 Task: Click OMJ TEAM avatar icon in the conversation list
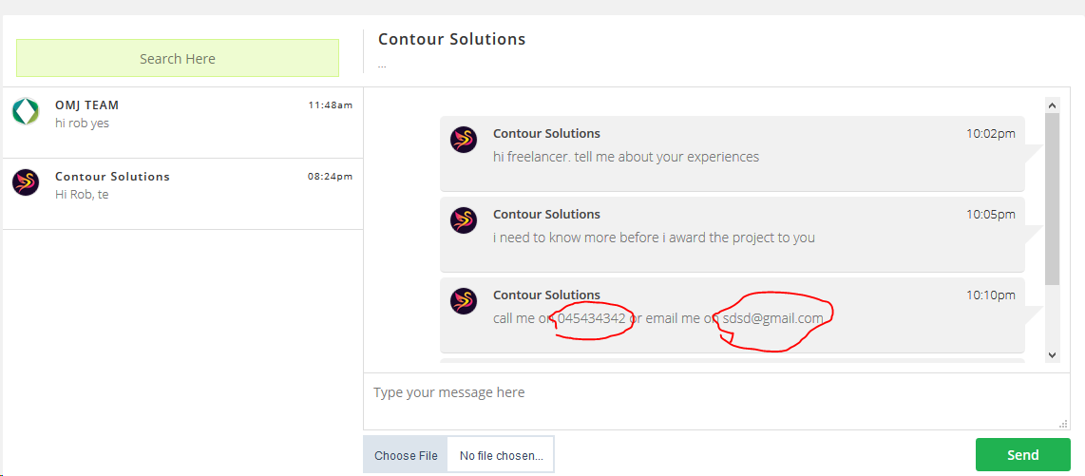point(26,112)
